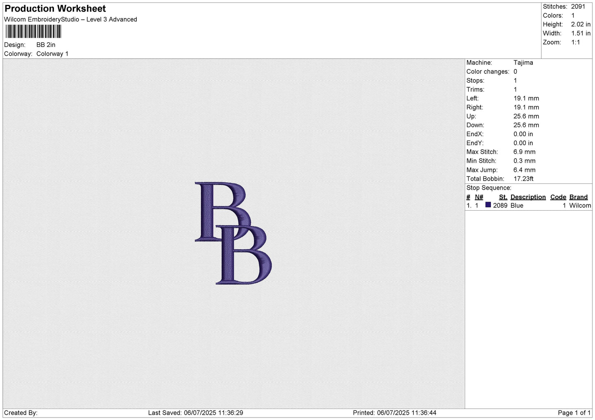Click the Created By label
Viewport: 595px width, 420px height.
(x=21, y=413)
